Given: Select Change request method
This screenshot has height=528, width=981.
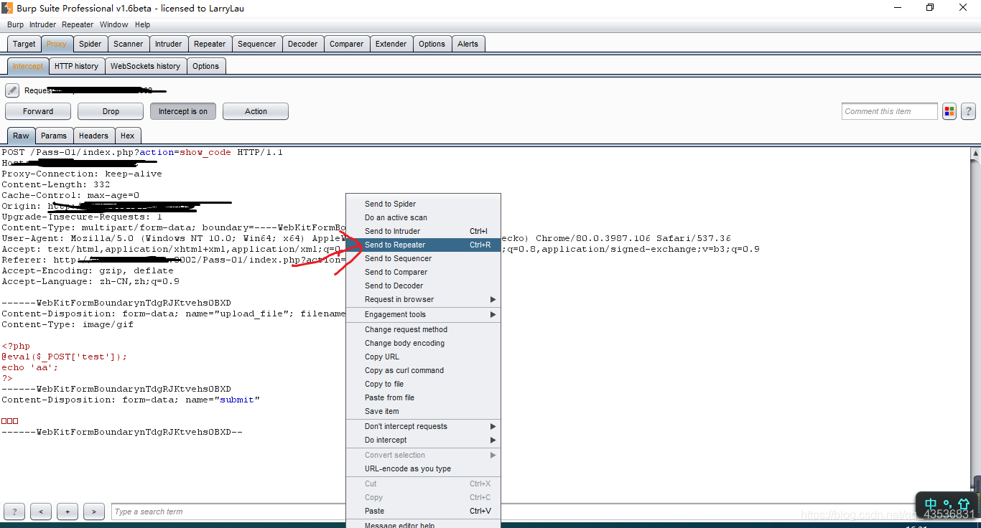Looking at the screenshot, I should (x=423, y=329).
